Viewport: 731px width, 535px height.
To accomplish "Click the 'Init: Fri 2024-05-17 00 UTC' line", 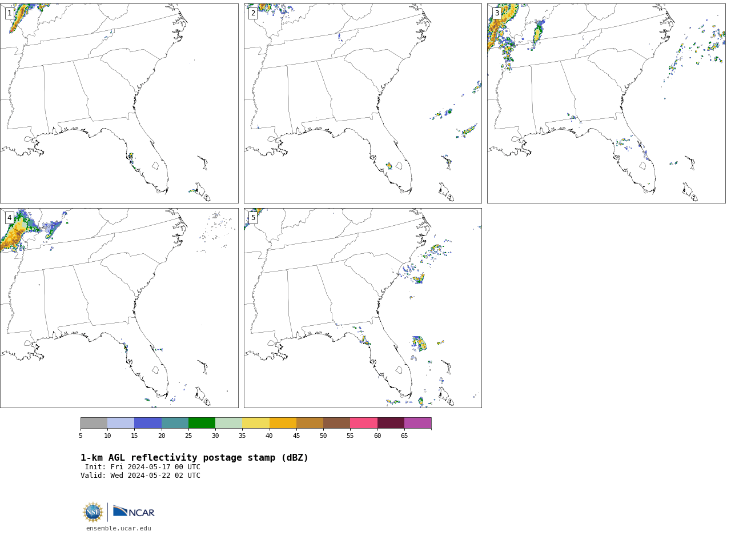I will (143, 467).
